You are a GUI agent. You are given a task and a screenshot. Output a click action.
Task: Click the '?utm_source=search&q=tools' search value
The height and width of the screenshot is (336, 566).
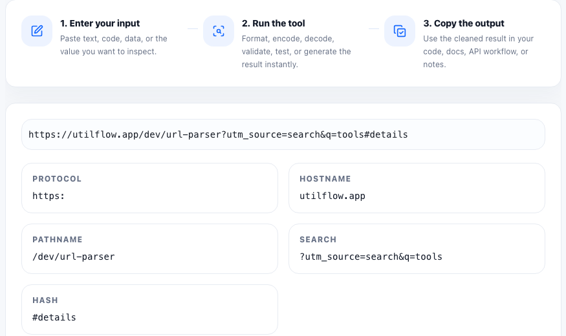tap(371, 257)
